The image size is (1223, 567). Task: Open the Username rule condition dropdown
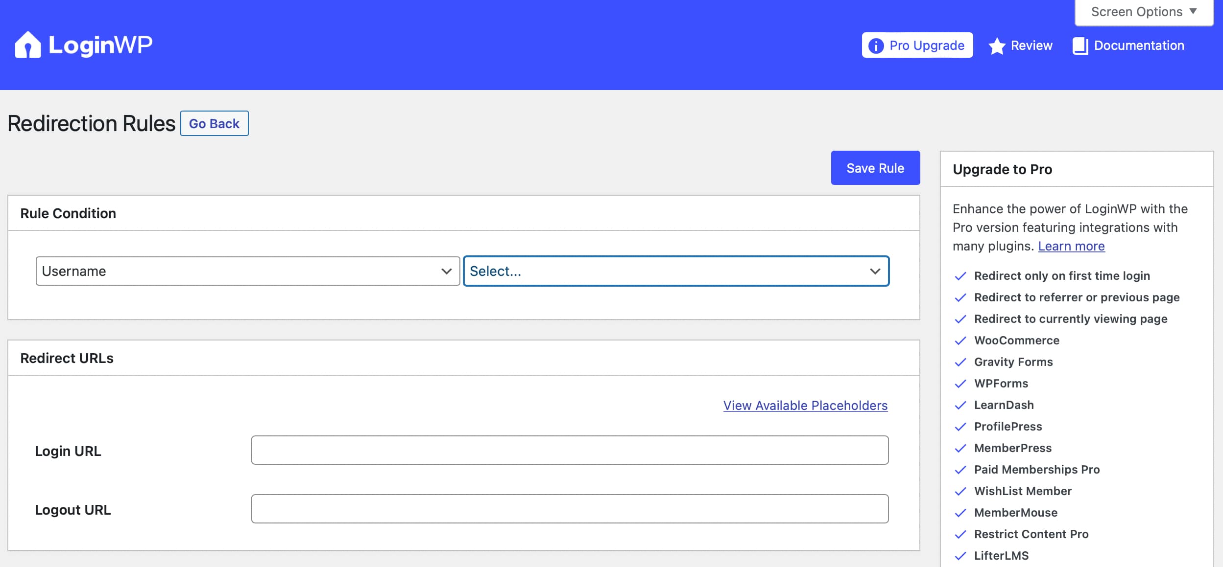pos(247,271)
